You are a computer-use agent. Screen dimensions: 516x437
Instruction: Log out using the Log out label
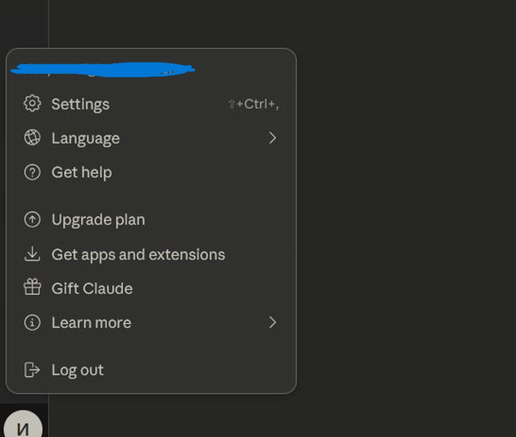[x=78, y=370]
